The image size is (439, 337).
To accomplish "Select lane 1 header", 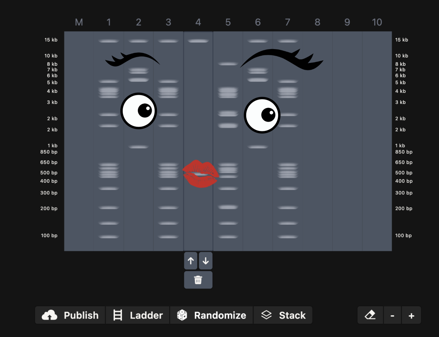I will coord(109,22).
